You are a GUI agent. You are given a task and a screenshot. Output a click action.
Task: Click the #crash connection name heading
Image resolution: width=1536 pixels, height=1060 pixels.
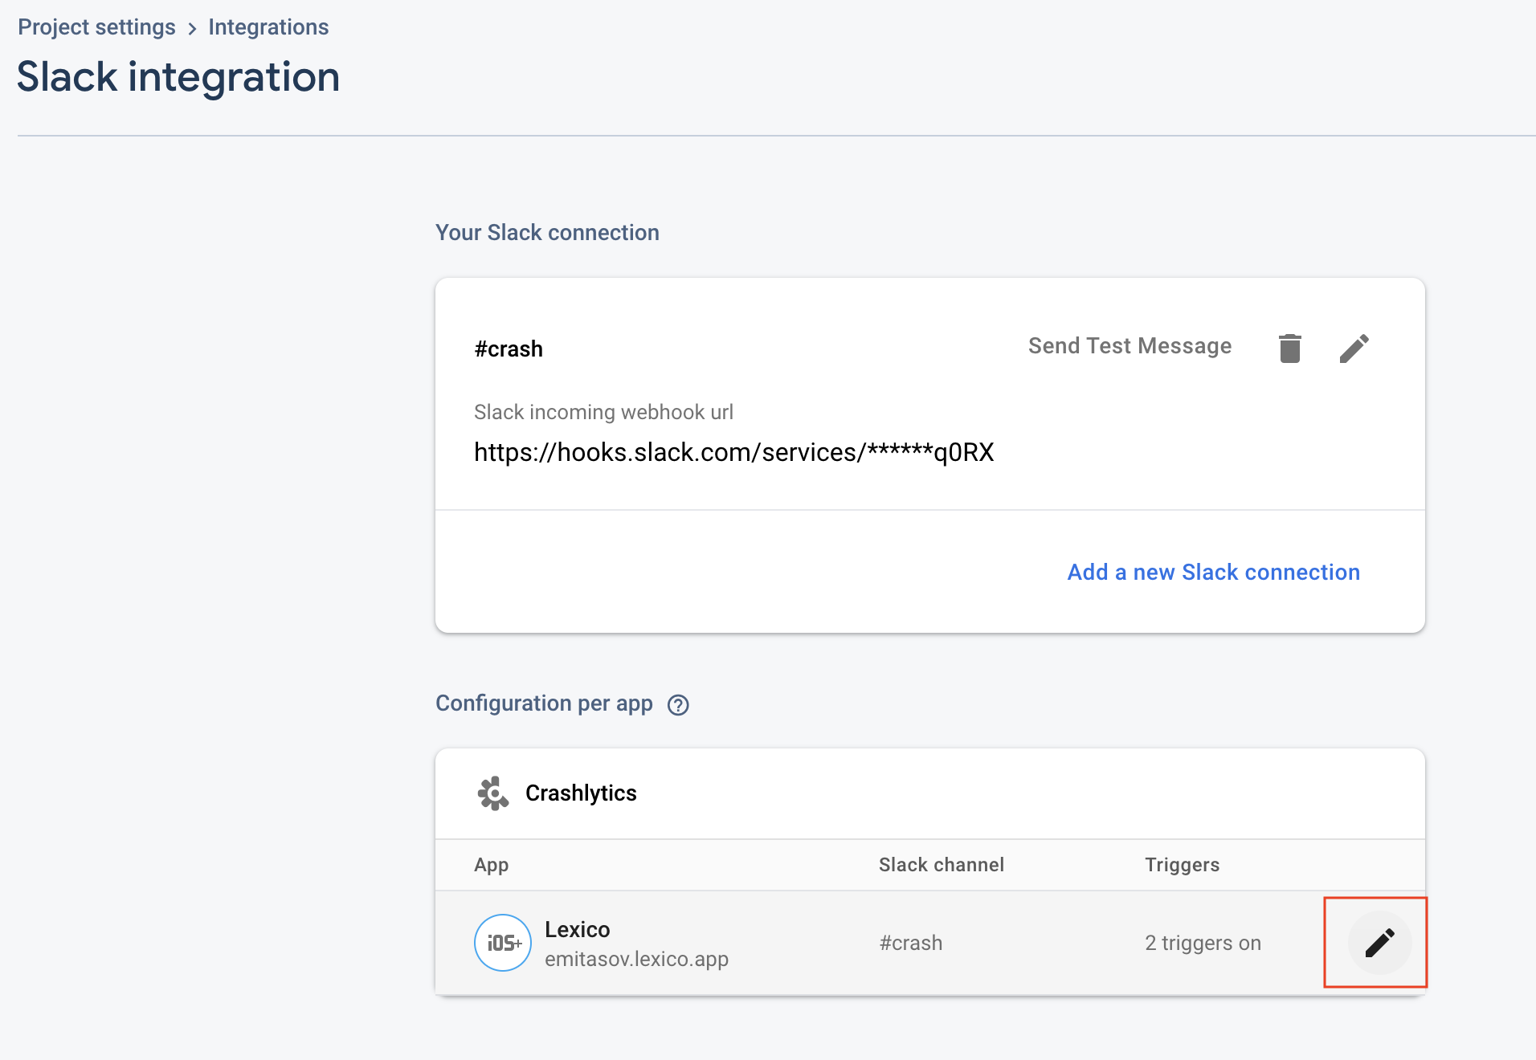pyautogui.click(x=509, y=349)
